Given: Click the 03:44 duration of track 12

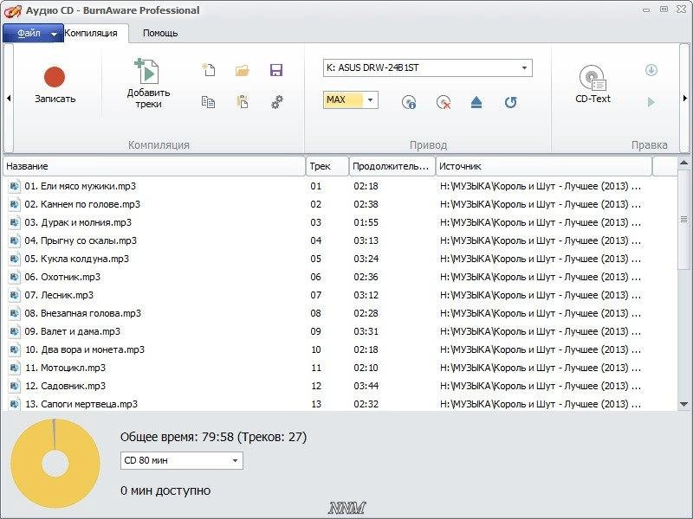Looking at the screenshot, I should tap(366, 386).
